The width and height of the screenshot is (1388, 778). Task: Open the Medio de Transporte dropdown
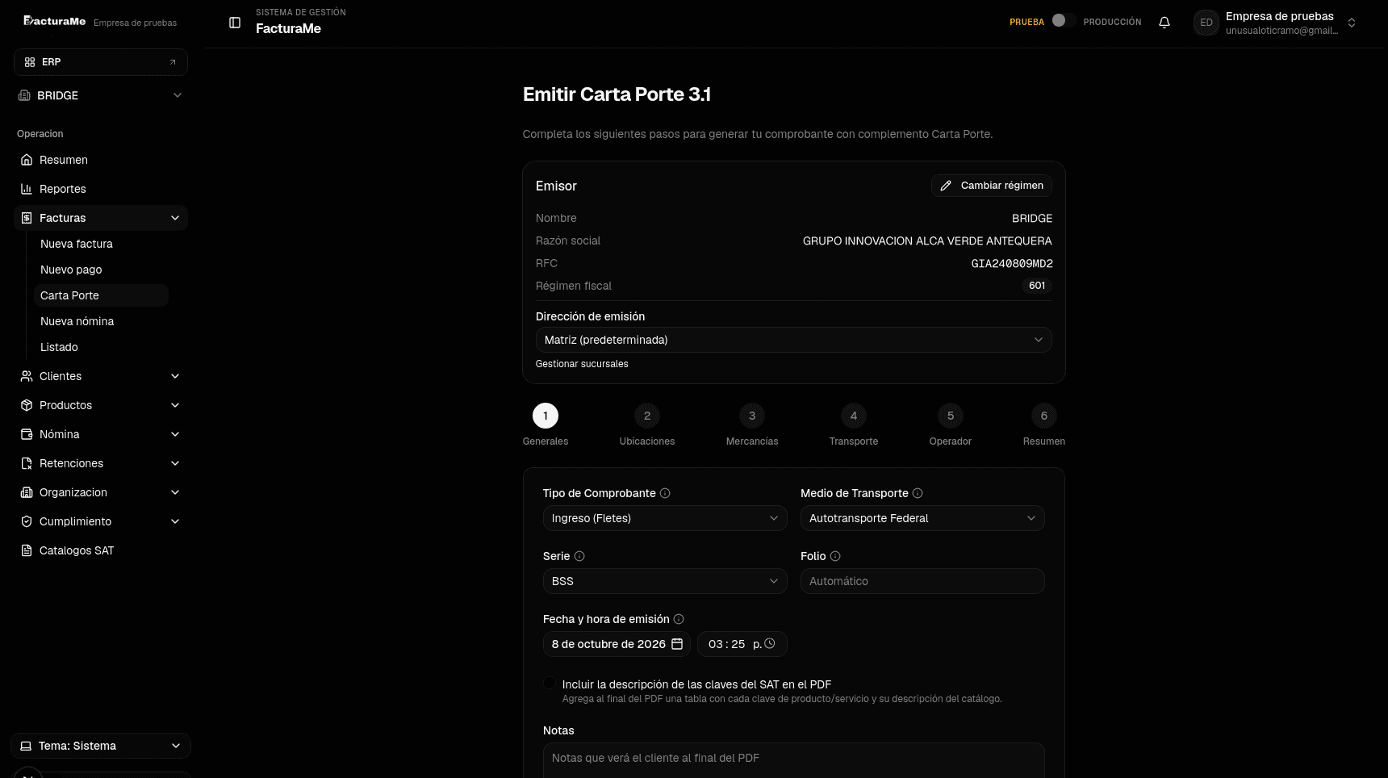[922, 518]
